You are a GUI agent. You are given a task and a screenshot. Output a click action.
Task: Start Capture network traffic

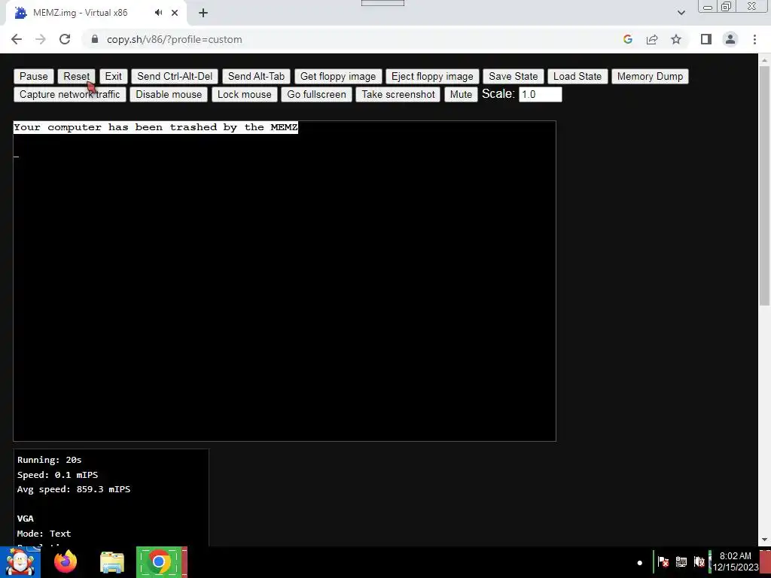pyautogui.click(x=70, y=94)
